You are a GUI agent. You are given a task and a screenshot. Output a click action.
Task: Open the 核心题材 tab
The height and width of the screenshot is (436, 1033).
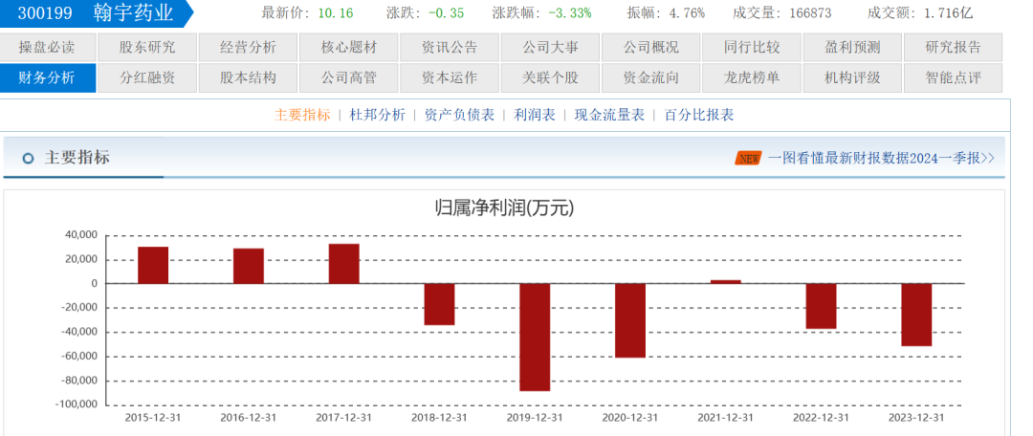point(348,48)
